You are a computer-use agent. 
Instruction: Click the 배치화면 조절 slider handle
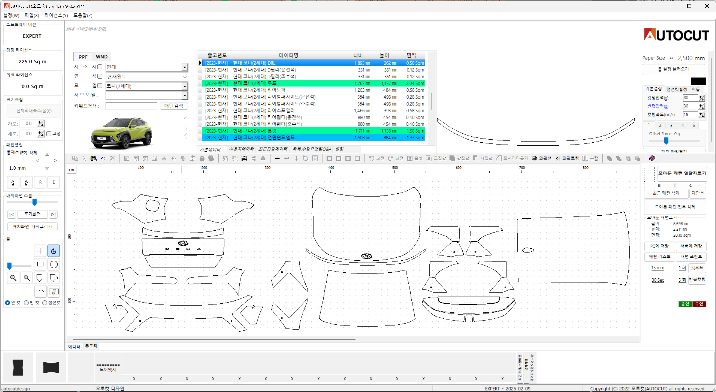tap(35, 202)
